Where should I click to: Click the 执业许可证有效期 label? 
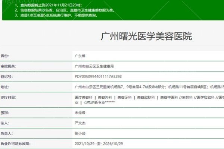pos(16,144)
